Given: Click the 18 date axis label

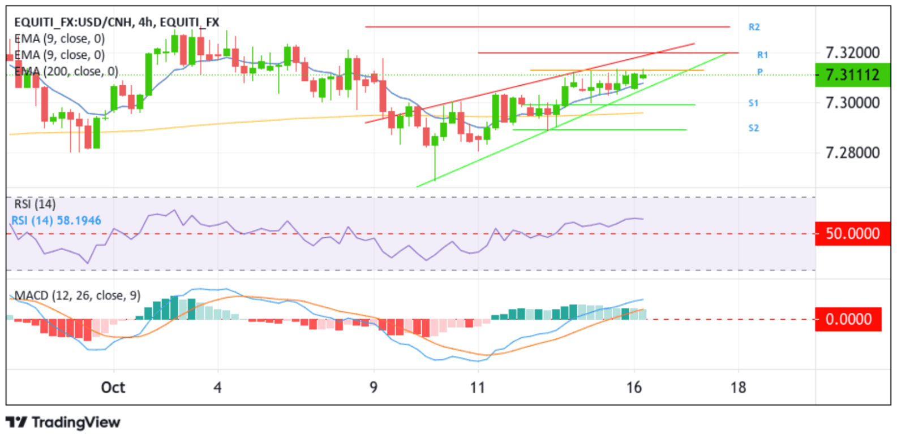Looking at the screenshot, I should [x=738, y=387].
